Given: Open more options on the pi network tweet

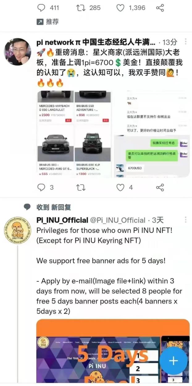Looking at the screenshot, I should 186,42.
